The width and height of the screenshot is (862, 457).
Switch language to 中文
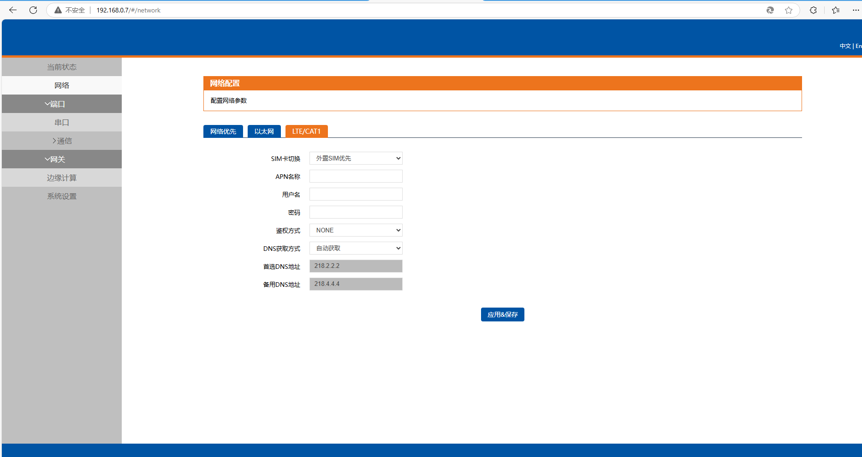[x=845, y=46]
